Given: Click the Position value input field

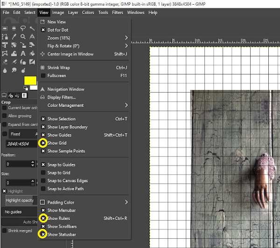Looking at the screenshot, I should 18,164.
